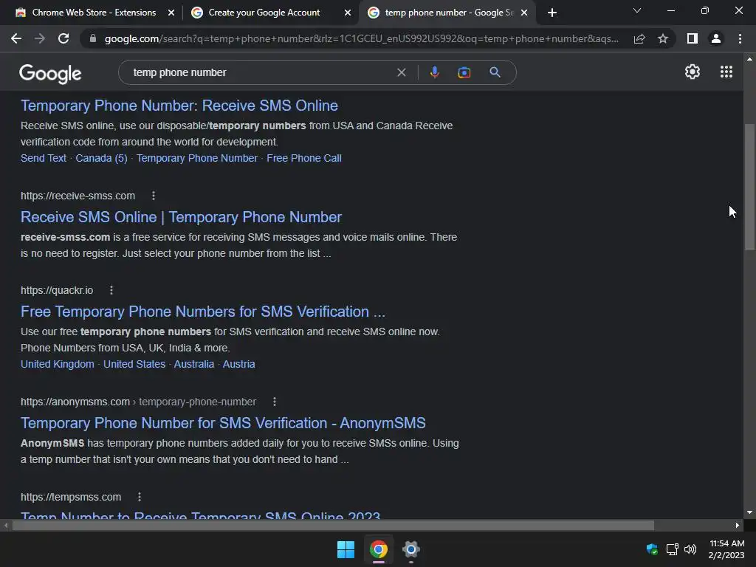Open AnonymSMS Temporary Phone Number result

pyautogui.click(x=223, y=423)
